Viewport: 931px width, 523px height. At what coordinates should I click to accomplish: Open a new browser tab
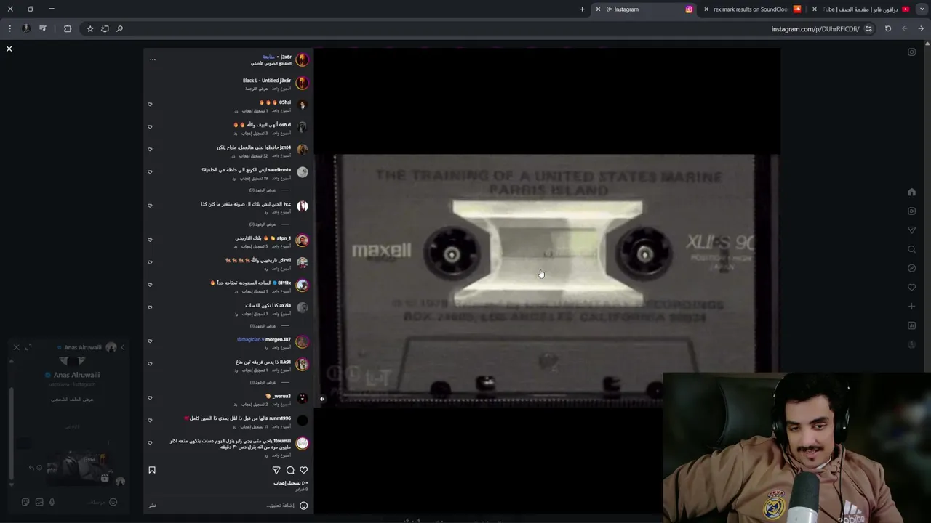(582, 9)
